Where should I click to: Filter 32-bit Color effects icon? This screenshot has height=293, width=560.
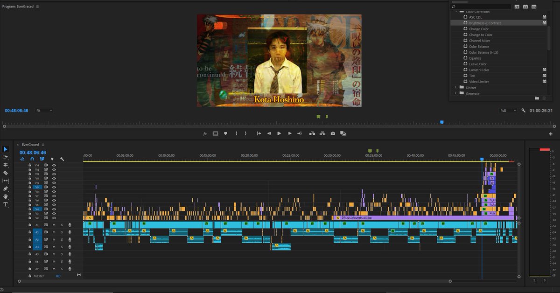coord(525,7)
